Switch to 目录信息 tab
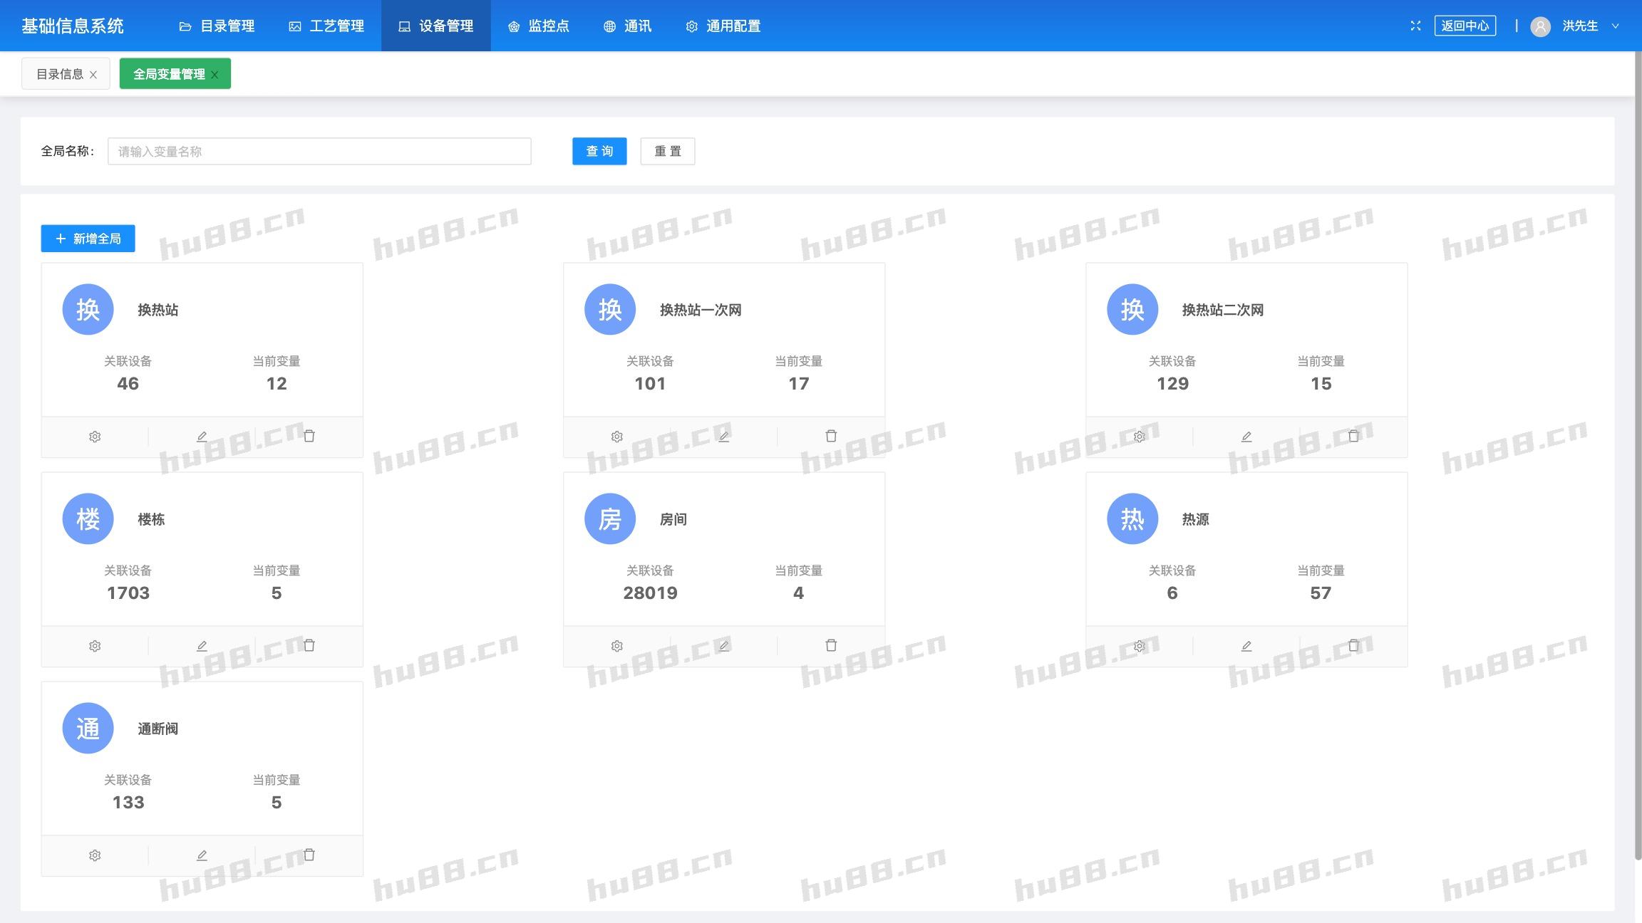 point(59,74)
